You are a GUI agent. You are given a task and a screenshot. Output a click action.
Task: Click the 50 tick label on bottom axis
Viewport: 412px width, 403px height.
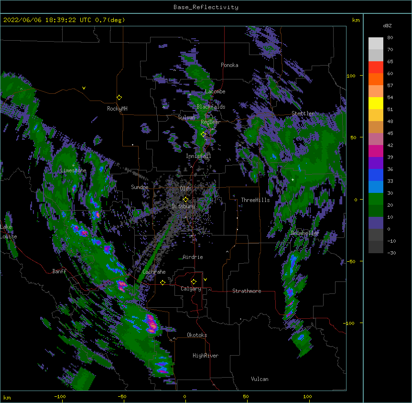246,397
